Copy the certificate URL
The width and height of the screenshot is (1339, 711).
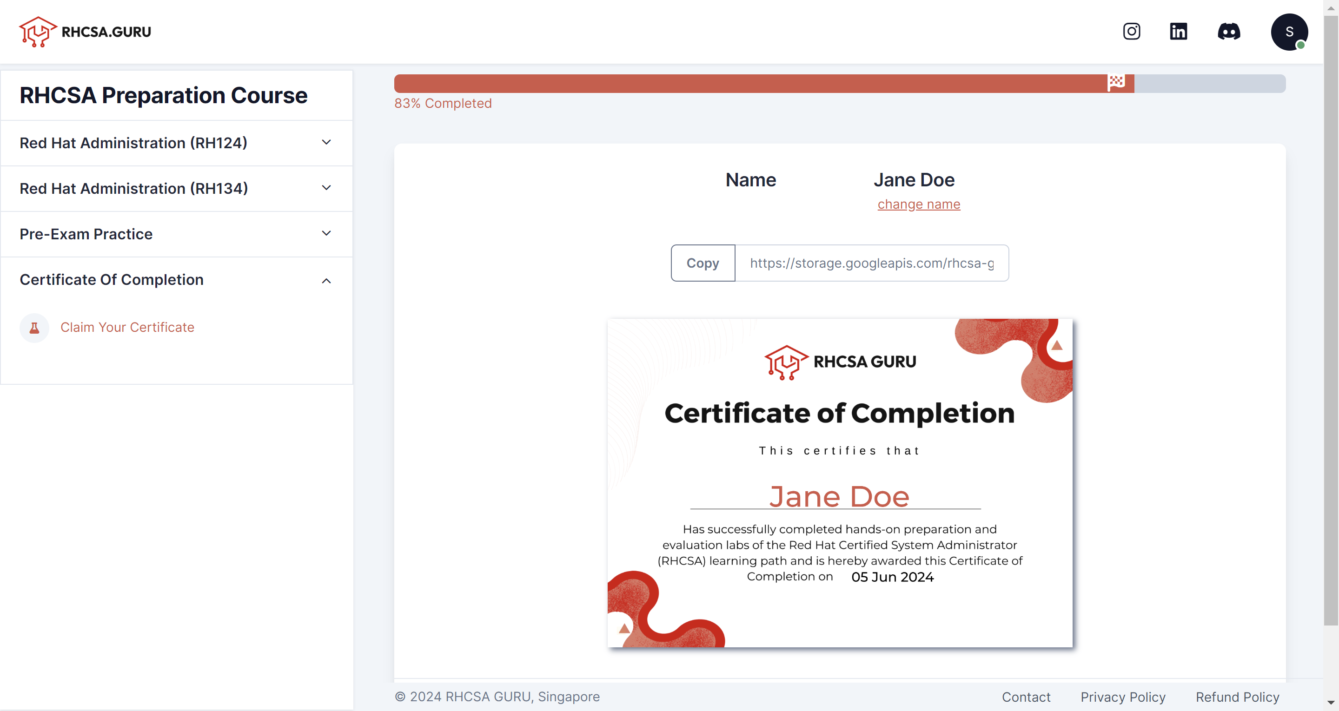coord(703,263)
